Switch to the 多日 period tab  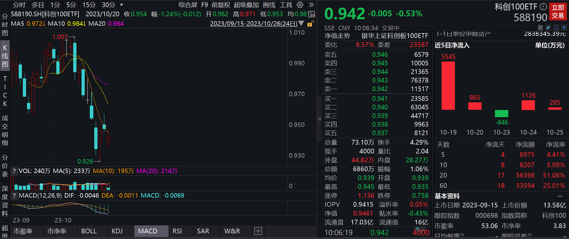tap(38, 5)
